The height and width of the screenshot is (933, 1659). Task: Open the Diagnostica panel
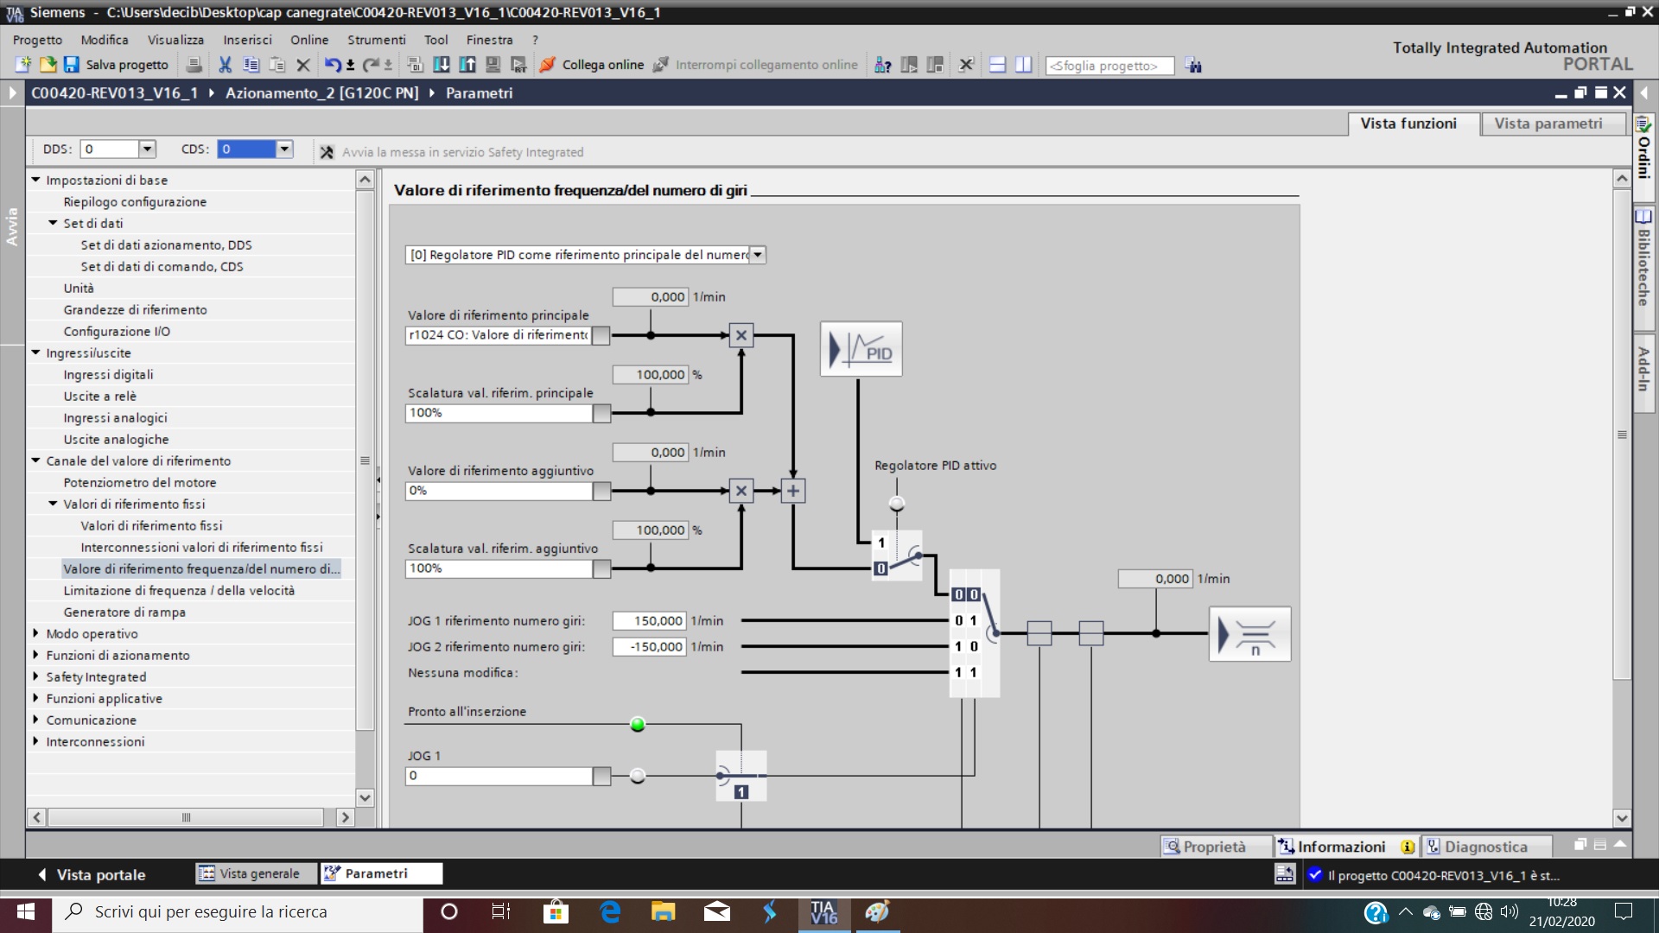point(1486,846)
